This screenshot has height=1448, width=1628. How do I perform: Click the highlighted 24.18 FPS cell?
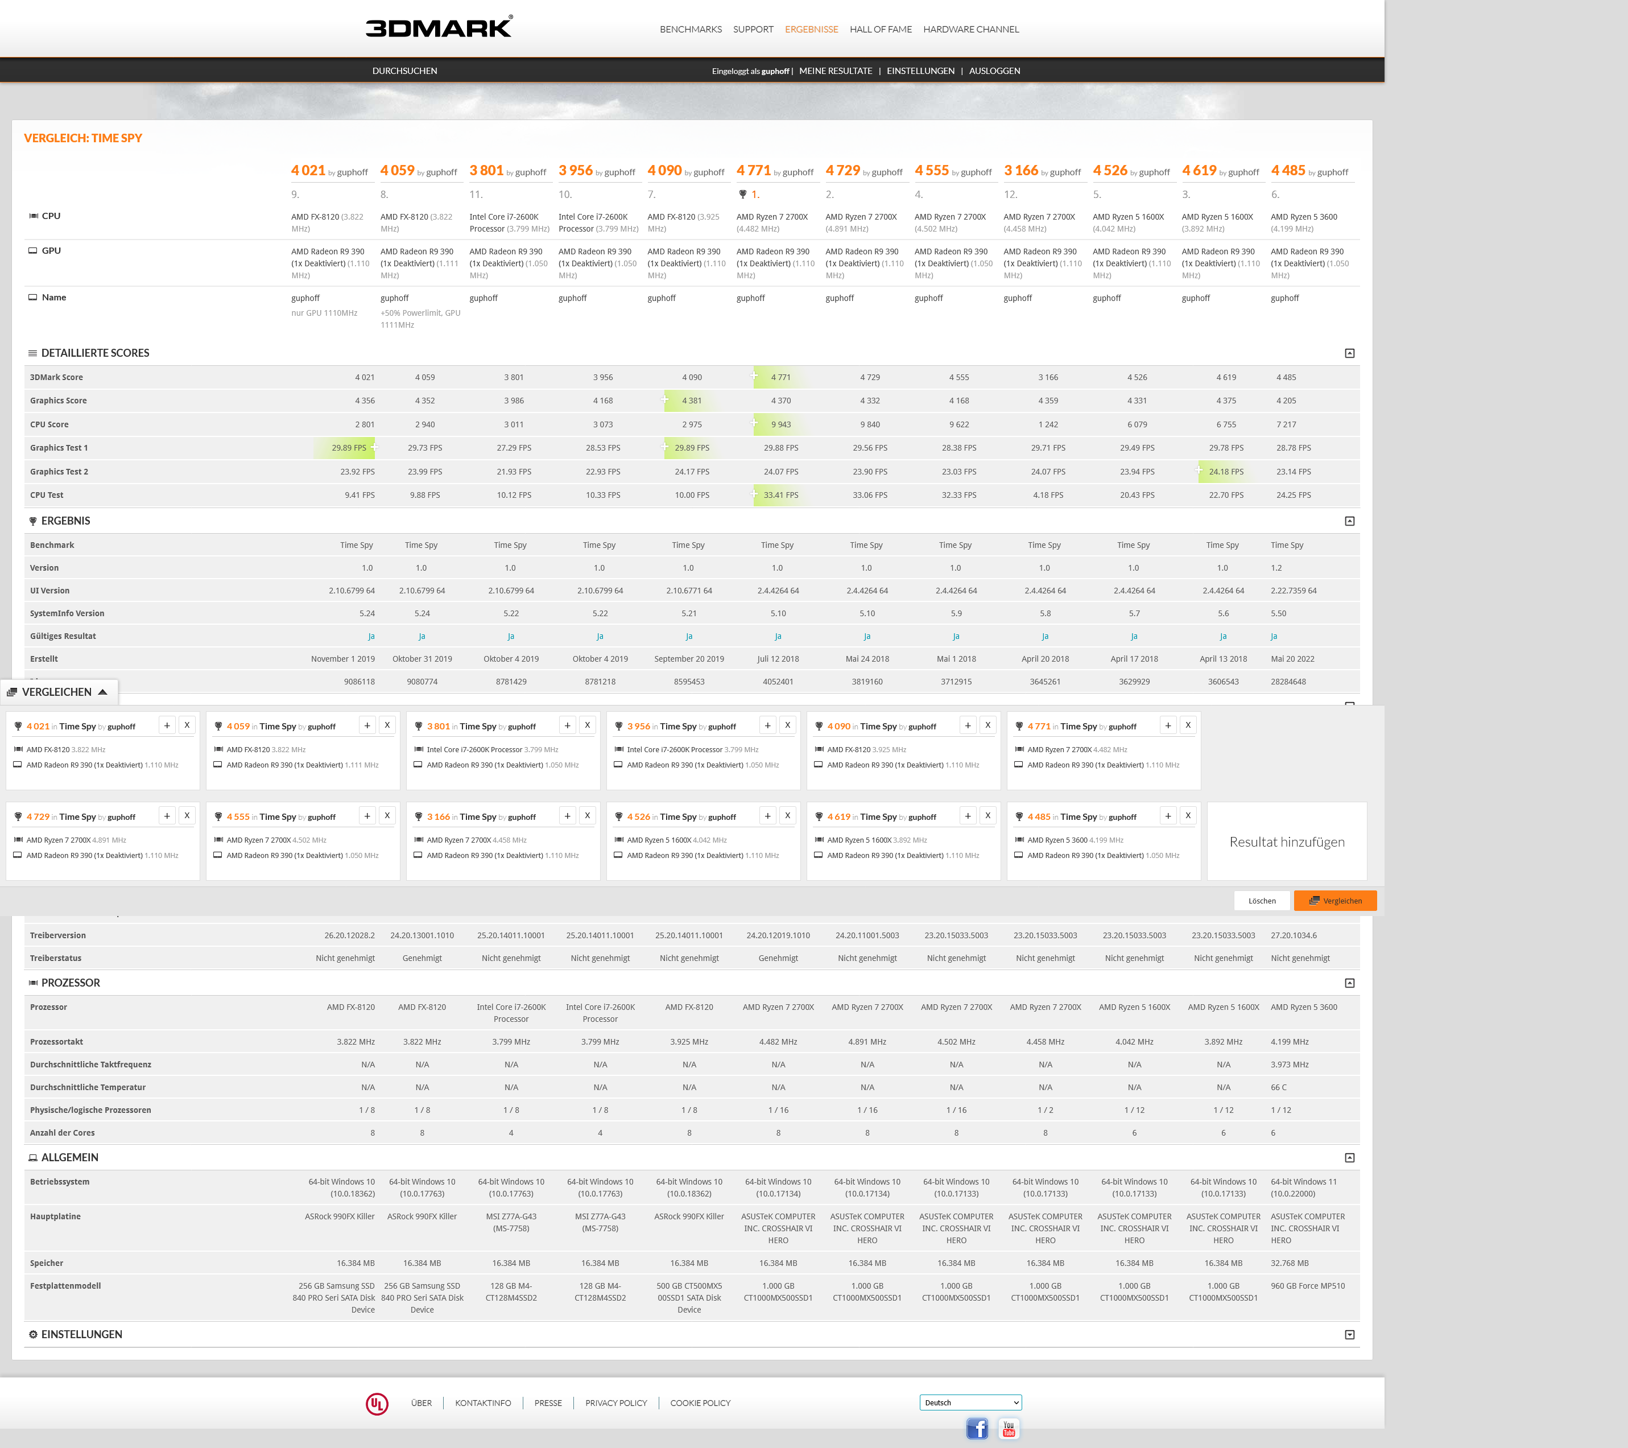1226,472
